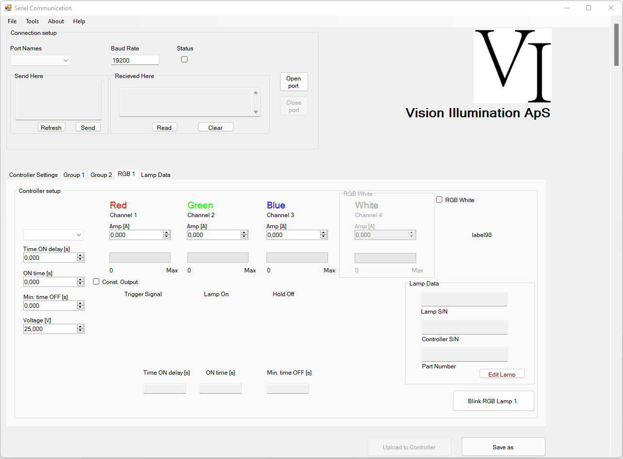623x459 pixels.
Task: Click the Hold Off label
Action: coord(283,294)
